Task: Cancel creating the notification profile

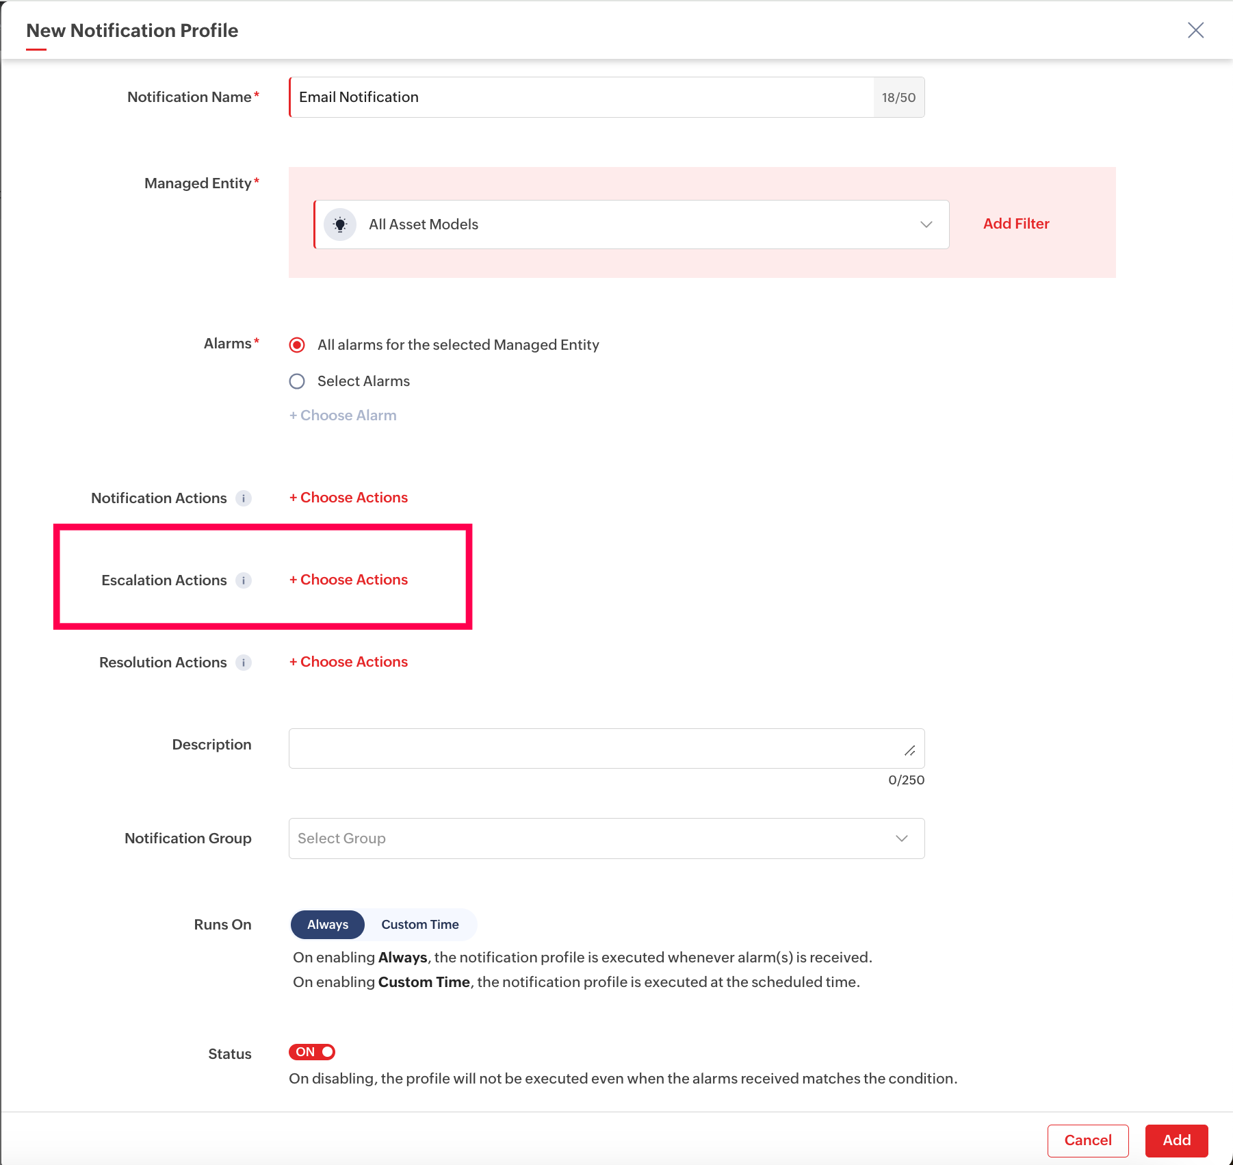Action: [x=1088, y=1140]
